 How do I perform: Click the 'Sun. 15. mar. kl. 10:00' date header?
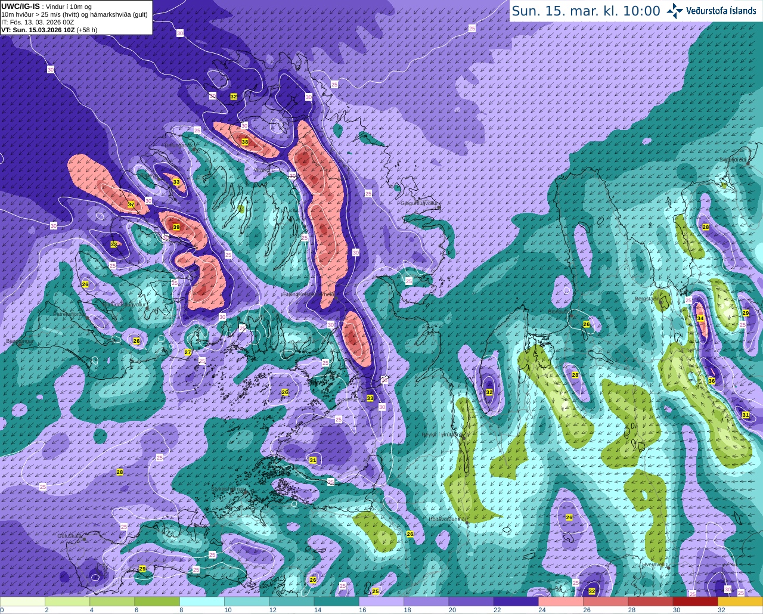(586, 11)
